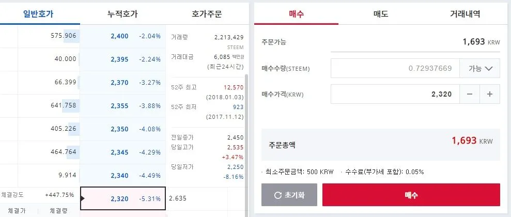The image size is (511, 217).
Task: Click the minus button to decrease price
Action: (469, 94)
